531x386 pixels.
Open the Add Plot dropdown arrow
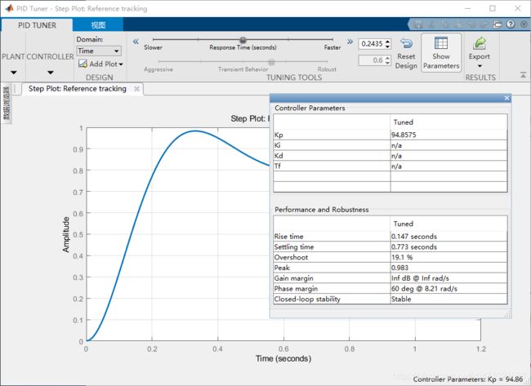pos(121,64)
